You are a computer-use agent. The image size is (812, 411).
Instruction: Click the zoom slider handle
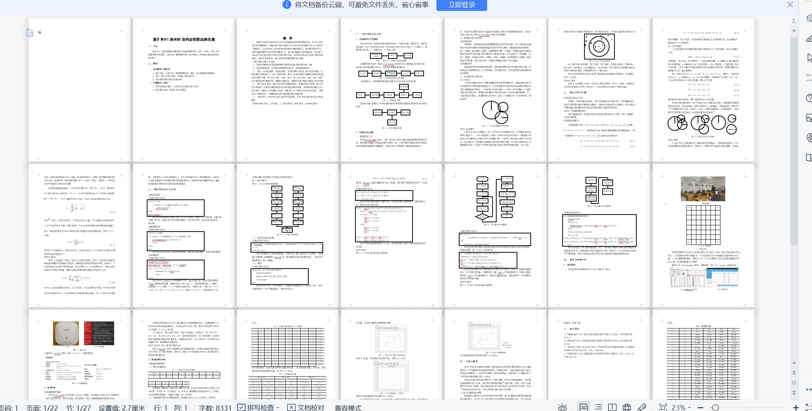click(715, 407)
